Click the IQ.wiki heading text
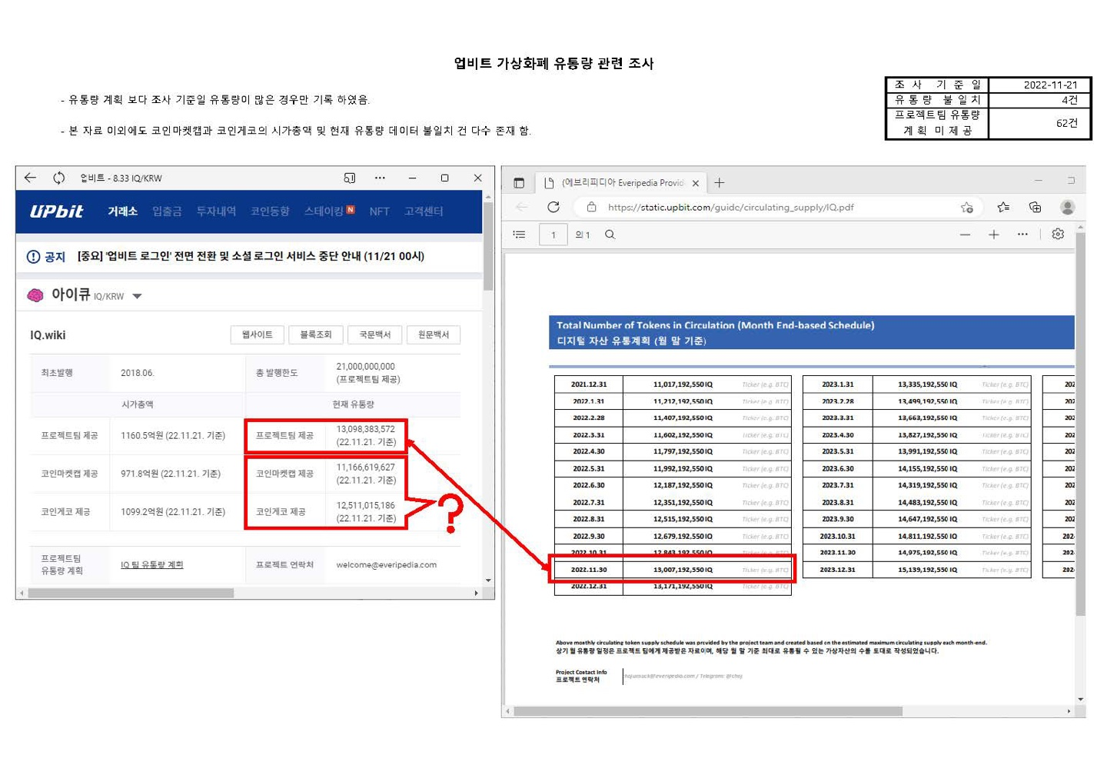 pos(48,335)
